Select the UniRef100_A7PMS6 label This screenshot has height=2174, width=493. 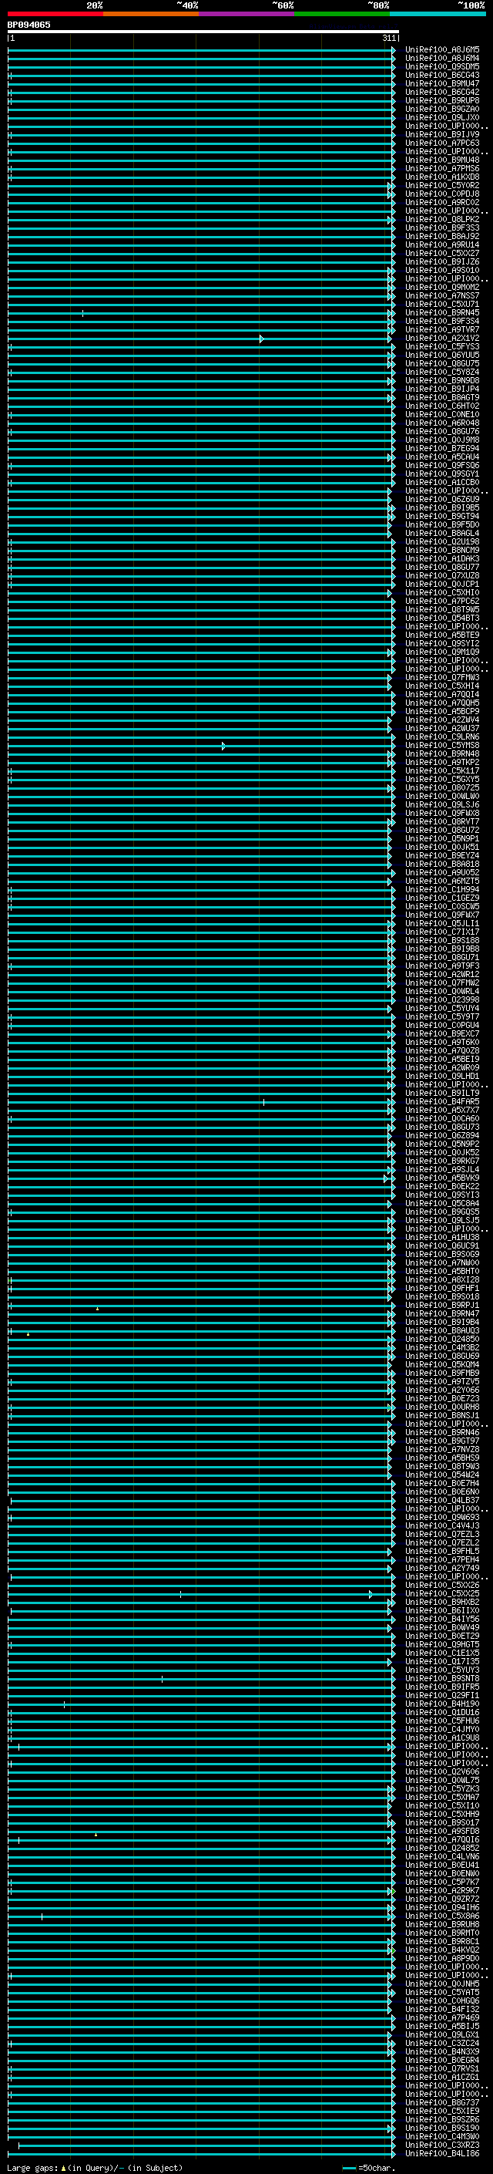tap(442, 169)
